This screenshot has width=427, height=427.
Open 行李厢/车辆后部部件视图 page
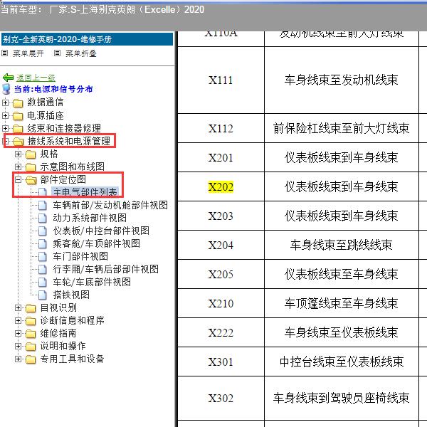point(105,269)
